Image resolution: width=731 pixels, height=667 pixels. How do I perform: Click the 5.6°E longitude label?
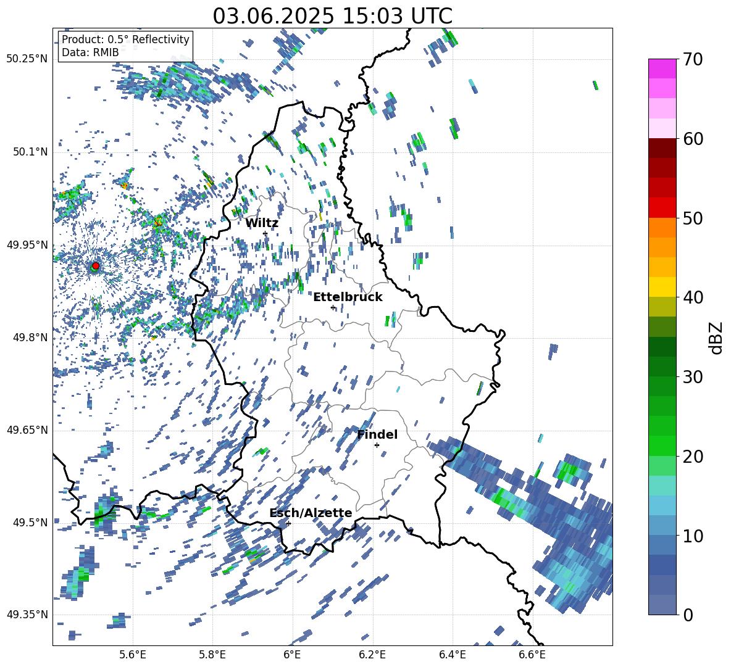[x=133, y=655]
